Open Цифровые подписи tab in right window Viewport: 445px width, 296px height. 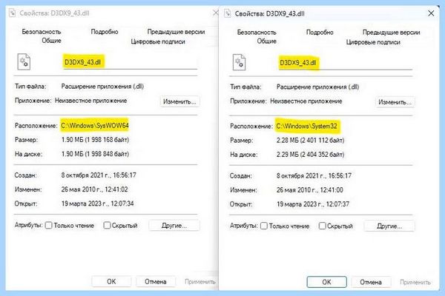[373, 42]
